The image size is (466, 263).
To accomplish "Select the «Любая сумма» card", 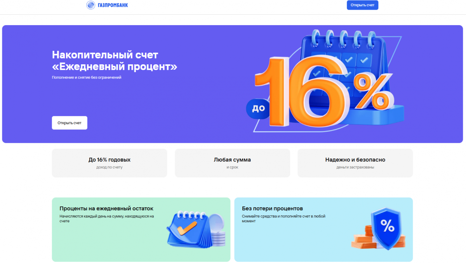I will pyautogui.click(x=232, y=163).
